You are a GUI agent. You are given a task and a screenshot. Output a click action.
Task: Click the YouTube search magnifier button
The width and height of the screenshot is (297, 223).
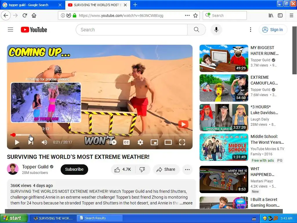click(x=197, y=30)
